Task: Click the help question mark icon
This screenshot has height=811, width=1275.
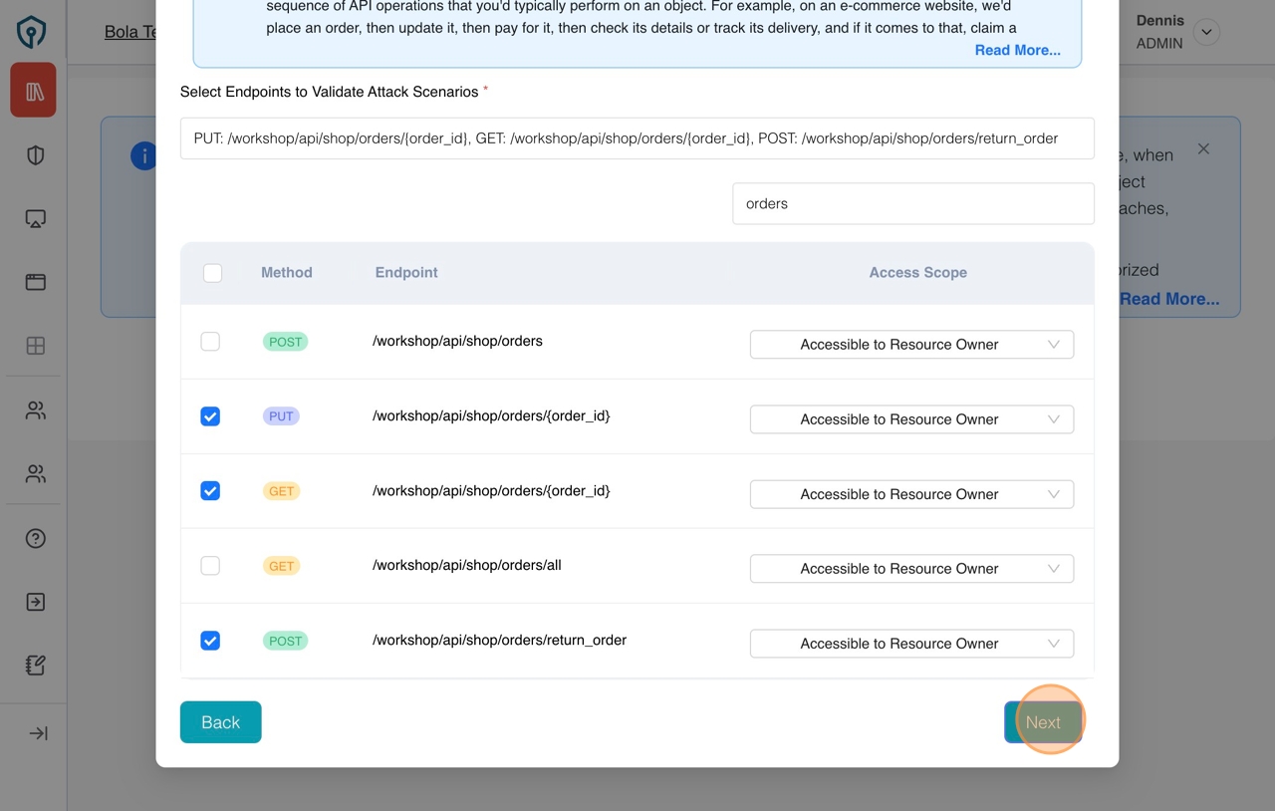Action: (33, 538)
